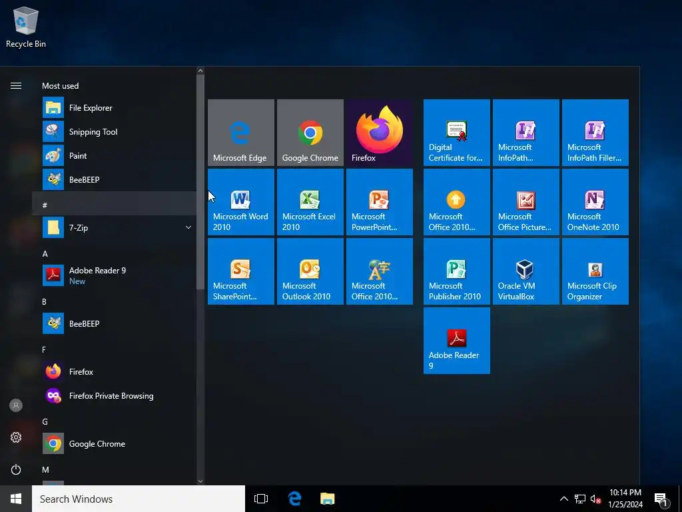Open Adobe Reader 9 in the app list
Image resolution: width=682 pixels, height=512 pixels.
click(114, 275)
